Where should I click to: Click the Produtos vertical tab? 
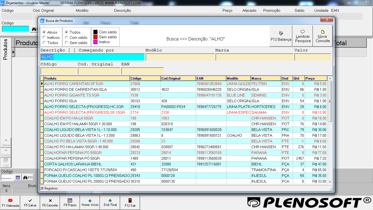[5, 49]
